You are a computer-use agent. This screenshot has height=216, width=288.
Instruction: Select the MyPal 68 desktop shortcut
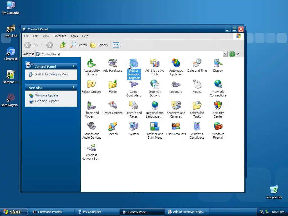pyautogui.click(x=11, y=31)
